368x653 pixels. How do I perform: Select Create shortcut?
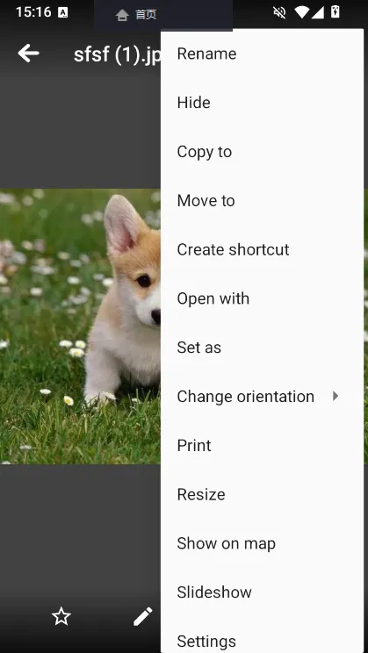tap(262, 249)
